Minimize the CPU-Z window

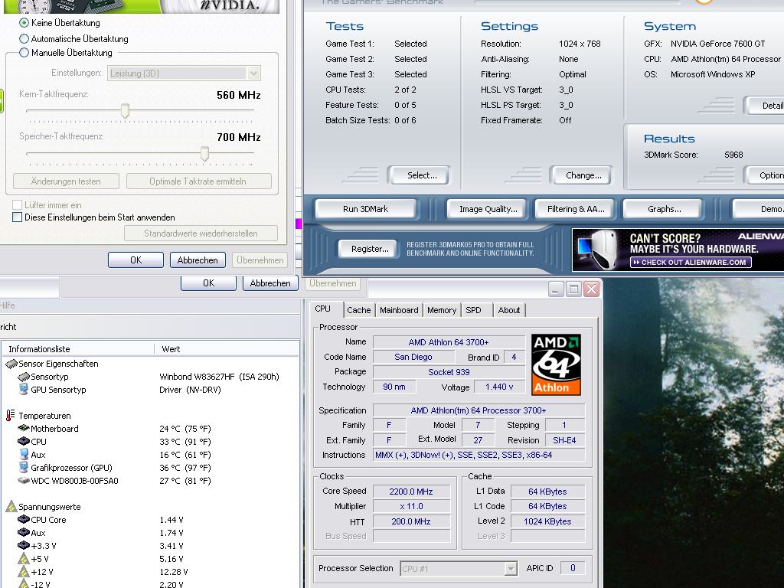pyautogui.click(x=555, y=289)
